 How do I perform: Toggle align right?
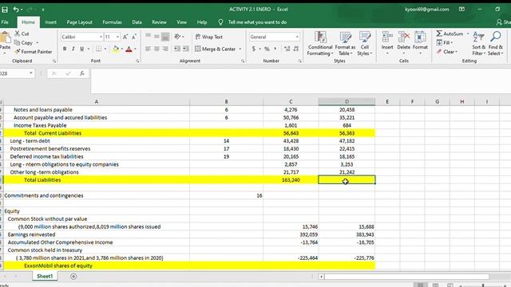(165, 49)
